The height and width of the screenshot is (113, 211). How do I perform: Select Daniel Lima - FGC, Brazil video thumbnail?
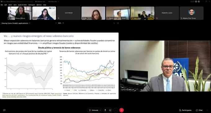coord(118,13)
